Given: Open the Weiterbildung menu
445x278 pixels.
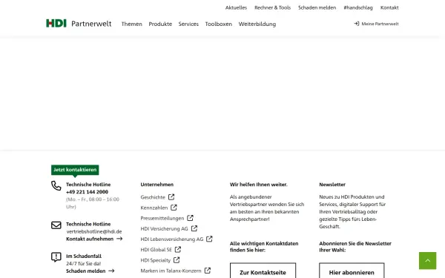Looking at the screenshot, I should click(x=257, y=24).
